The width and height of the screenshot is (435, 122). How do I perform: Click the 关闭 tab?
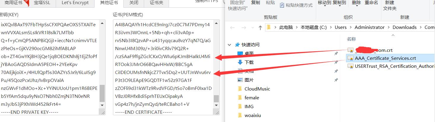tap(134, 3)
